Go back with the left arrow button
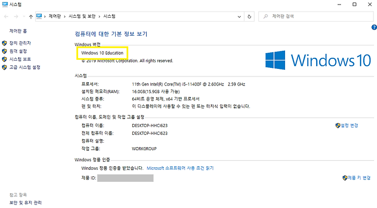The width and height of the screenshot is (377, 208). 6,17
